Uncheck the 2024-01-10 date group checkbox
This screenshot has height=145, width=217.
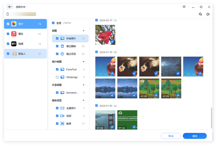click(x=97, y=52)
